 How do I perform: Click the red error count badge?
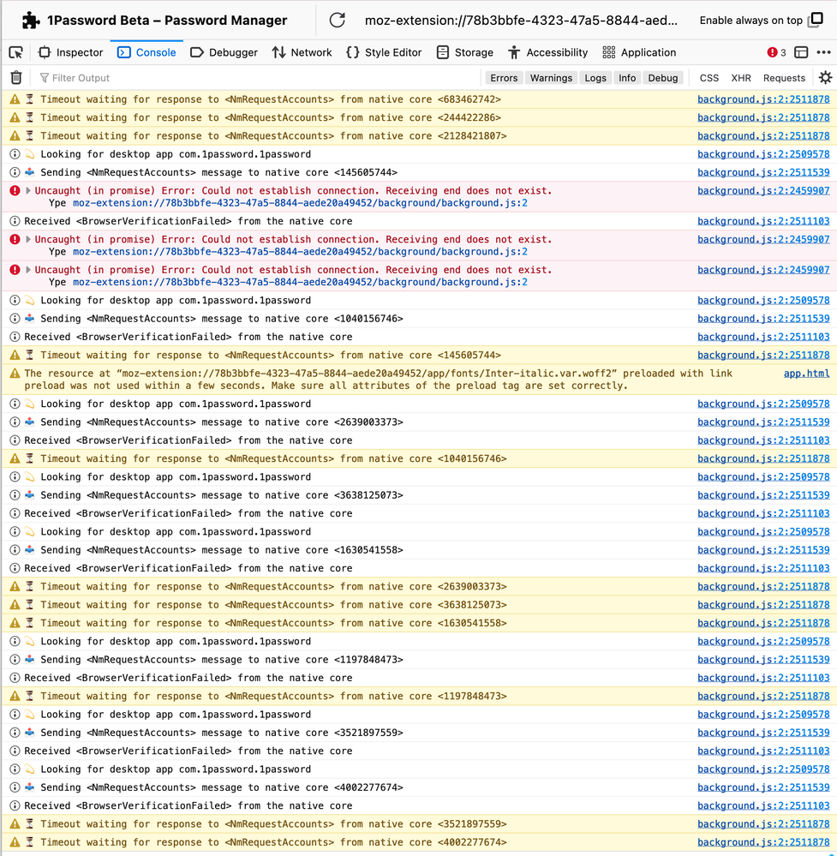(x=777, y=52)
